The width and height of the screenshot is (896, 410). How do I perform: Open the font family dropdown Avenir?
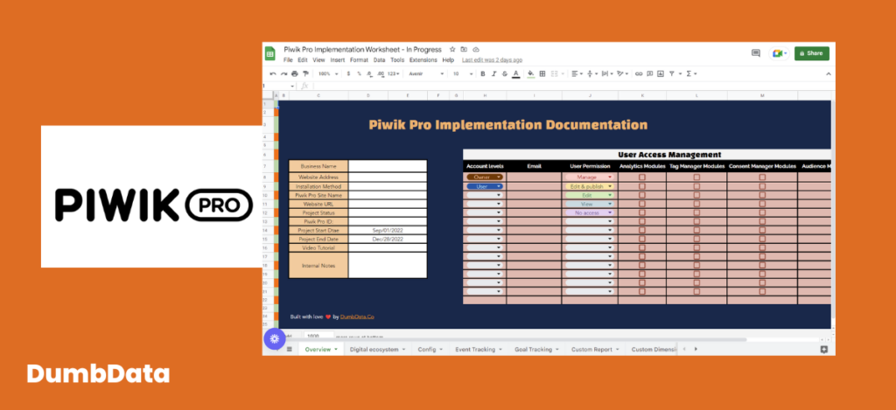[x=426, y=73]
